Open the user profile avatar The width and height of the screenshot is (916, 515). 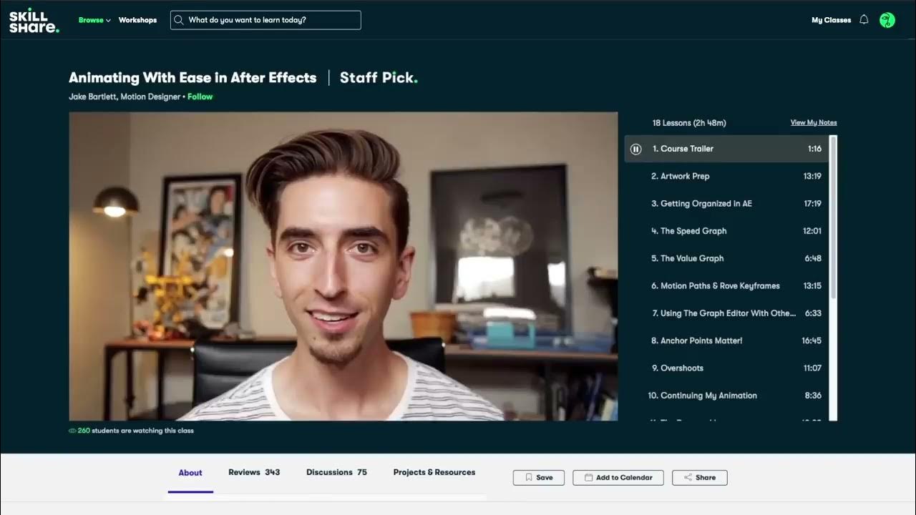[887, 20]
